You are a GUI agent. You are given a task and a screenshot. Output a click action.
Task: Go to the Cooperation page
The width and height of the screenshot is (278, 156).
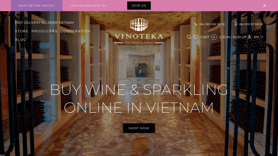pos(75,31)
